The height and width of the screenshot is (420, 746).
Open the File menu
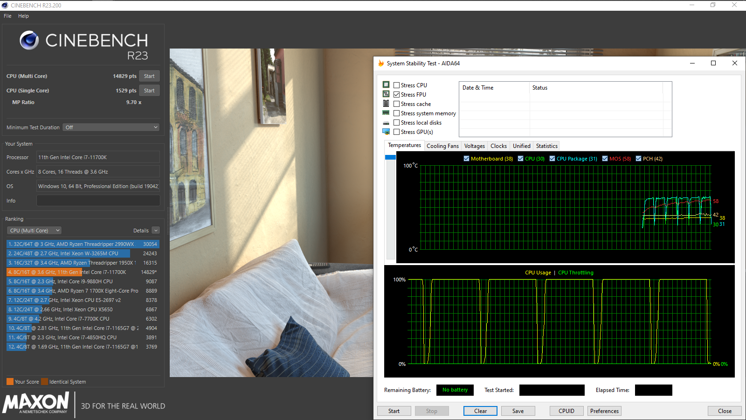7,16
